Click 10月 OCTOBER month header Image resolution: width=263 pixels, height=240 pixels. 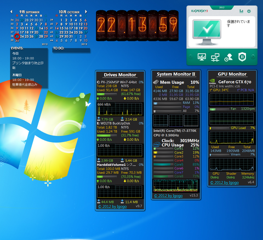coord(69,12)
